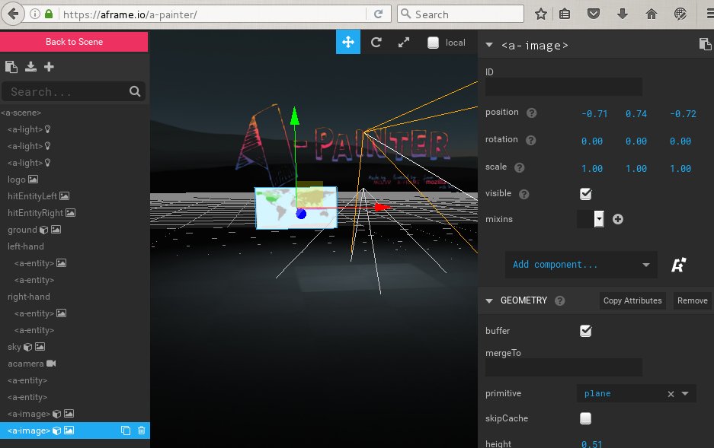
Task: Uncheck the geometry buffer checkbox
Action: coord(585,331)
